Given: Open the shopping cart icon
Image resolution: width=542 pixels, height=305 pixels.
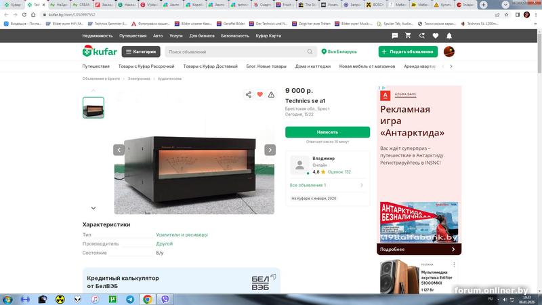Looking at the screenshot, I should point(408,36).
